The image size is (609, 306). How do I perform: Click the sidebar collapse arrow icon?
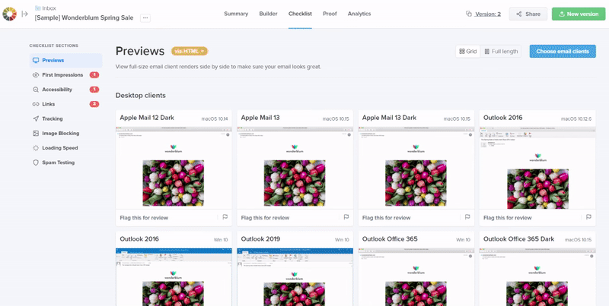[x=25, y=14]
